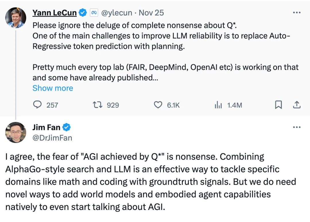Image resolution: width=310 pixels, height=222 pixels.
Task: Bookmark Yann LeCun's tweet
Action: pyautogui.click(x=278, y=105)
